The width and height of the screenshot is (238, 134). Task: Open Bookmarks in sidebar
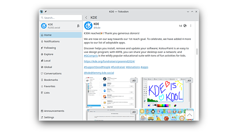tap(51, 80)
